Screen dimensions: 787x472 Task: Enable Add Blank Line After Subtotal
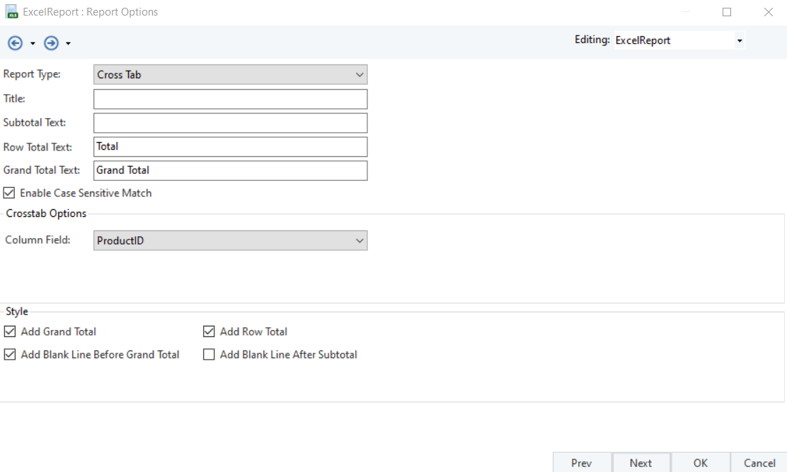pos(209,355)
